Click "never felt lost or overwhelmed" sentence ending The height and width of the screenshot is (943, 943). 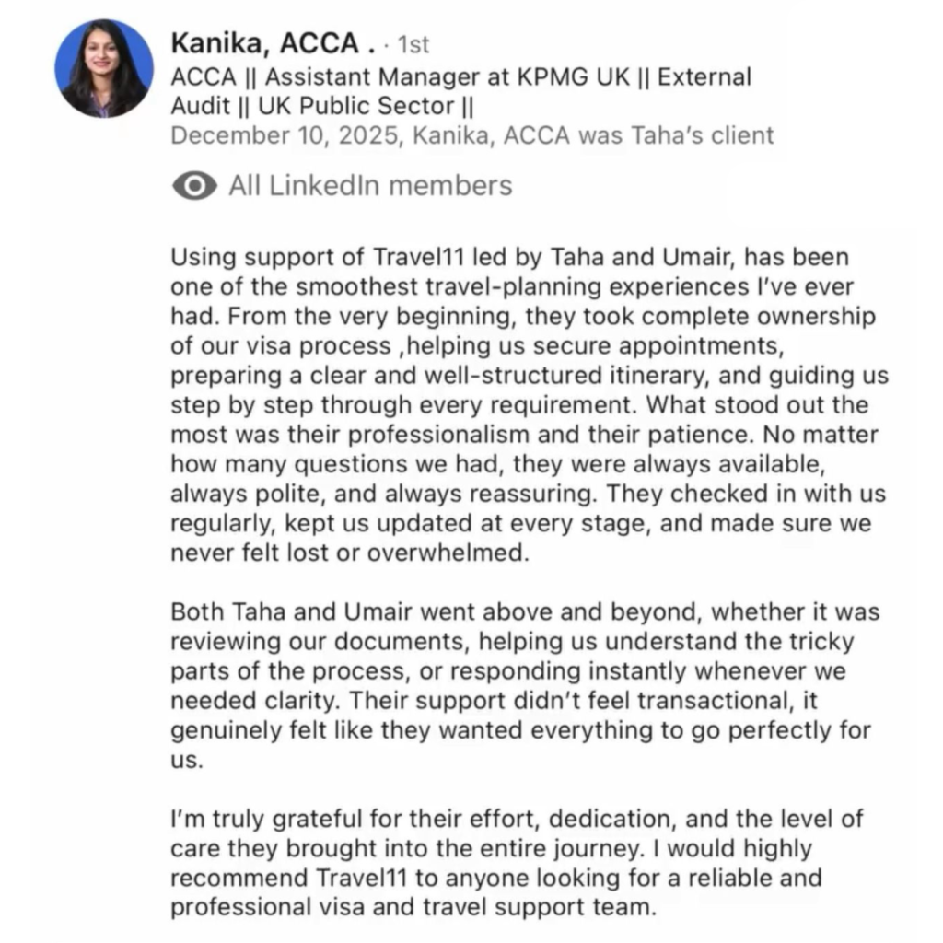pyautogui.click(x=364, y=553)
